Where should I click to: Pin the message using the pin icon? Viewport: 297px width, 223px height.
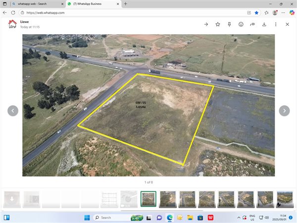(229, 24)
